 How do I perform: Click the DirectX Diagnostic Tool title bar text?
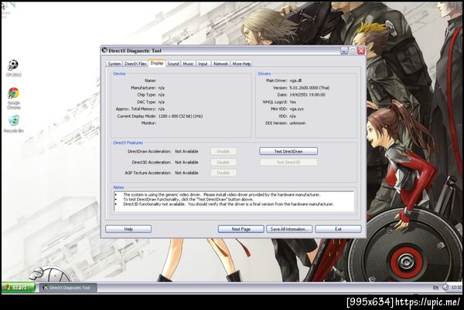click(135, 51)
